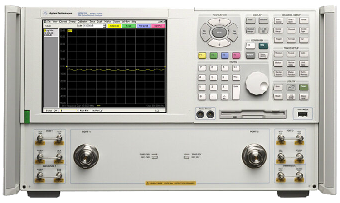Tap the large PORT 1 test connector

[86, 156]
